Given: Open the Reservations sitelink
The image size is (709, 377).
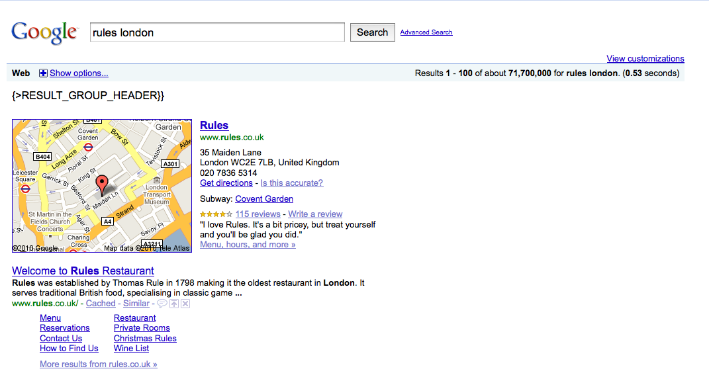Looking at the screenshot, I should tap(64, 328).
